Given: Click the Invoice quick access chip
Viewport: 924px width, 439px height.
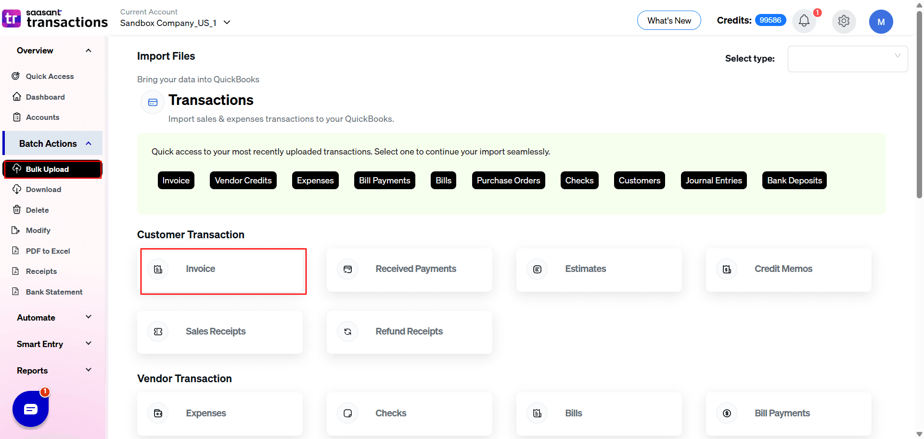Looking at the screenshot, I should click(x=176, y=181).
